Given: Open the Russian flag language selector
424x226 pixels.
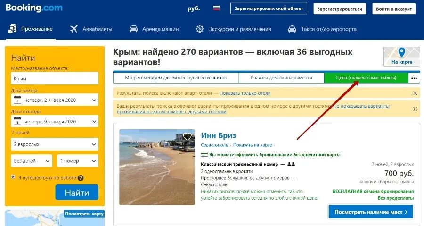Looking at the screenshot, I should click(x=216, y=8).
